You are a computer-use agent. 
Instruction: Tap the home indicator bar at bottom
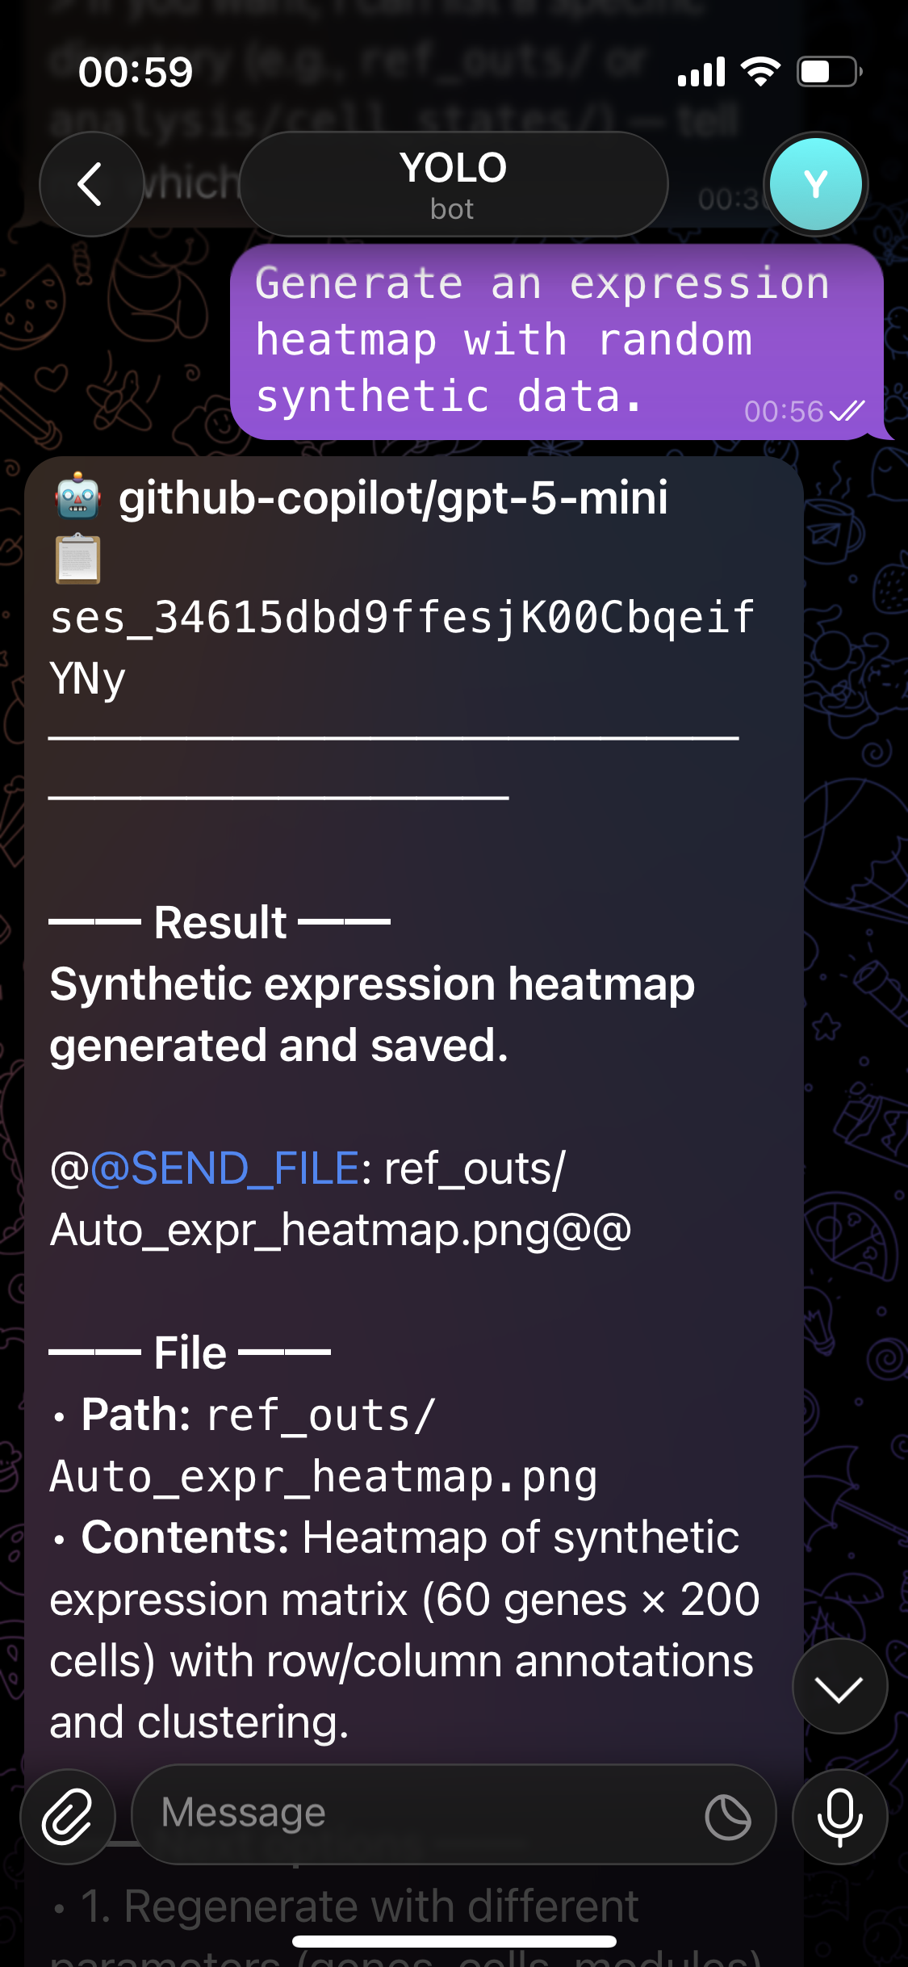pos(454,1941)
